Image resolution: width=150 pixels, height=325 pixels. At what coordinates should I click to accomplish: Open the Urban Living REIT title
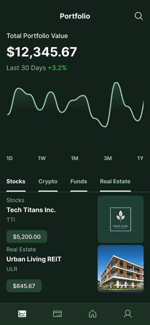tap(34, 259)
